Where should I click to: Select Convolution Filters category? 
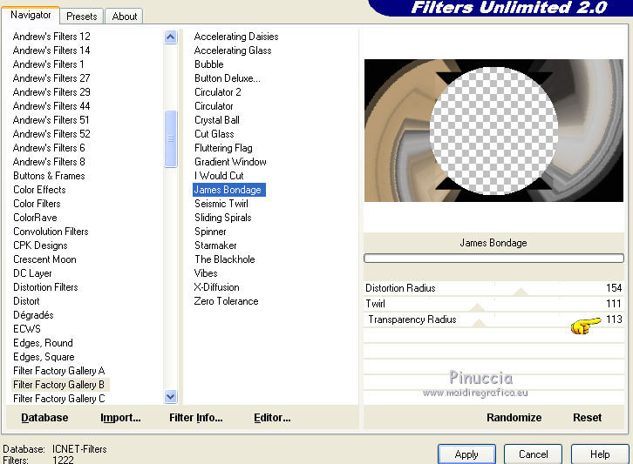click(x=51, y=232)
